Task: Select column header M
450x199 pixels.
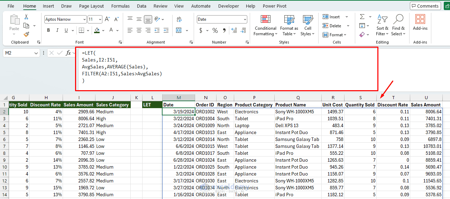Action: click(x=178, y=97)
